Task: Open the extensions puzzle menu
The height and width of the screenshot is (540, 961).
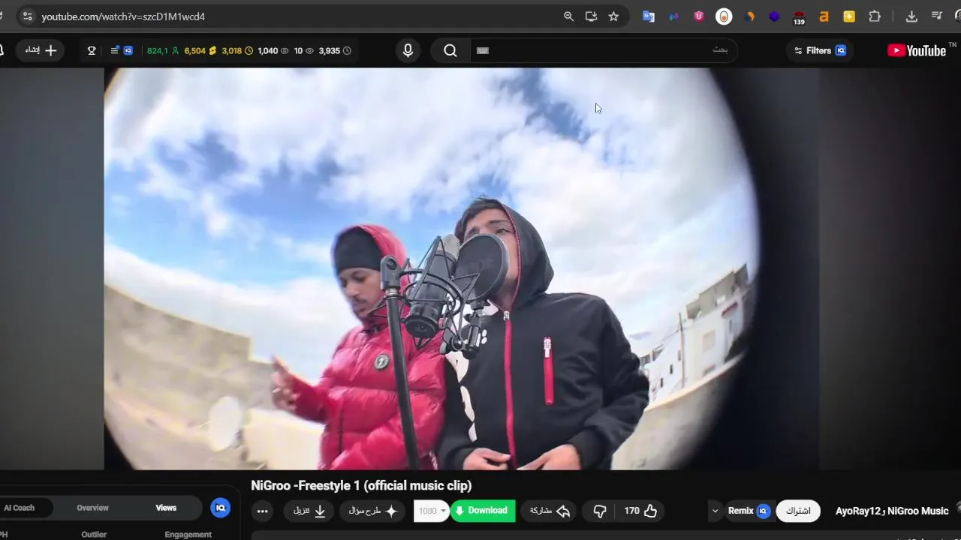Action: click(875, 16)
